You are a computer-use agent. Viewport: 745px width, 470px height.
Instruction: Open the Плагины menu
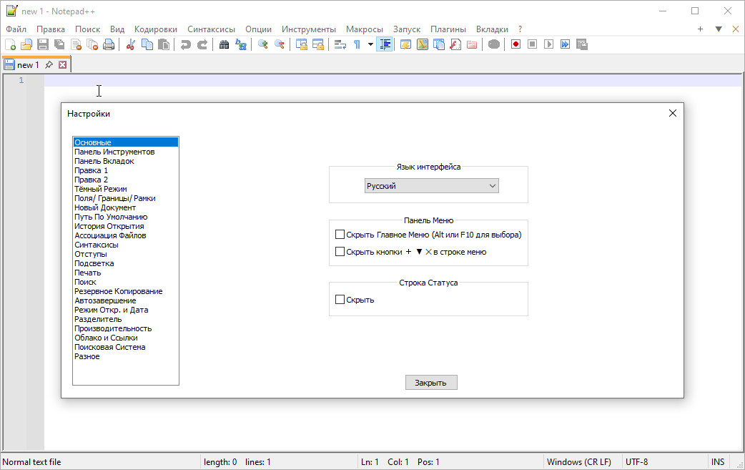(448, 29)
